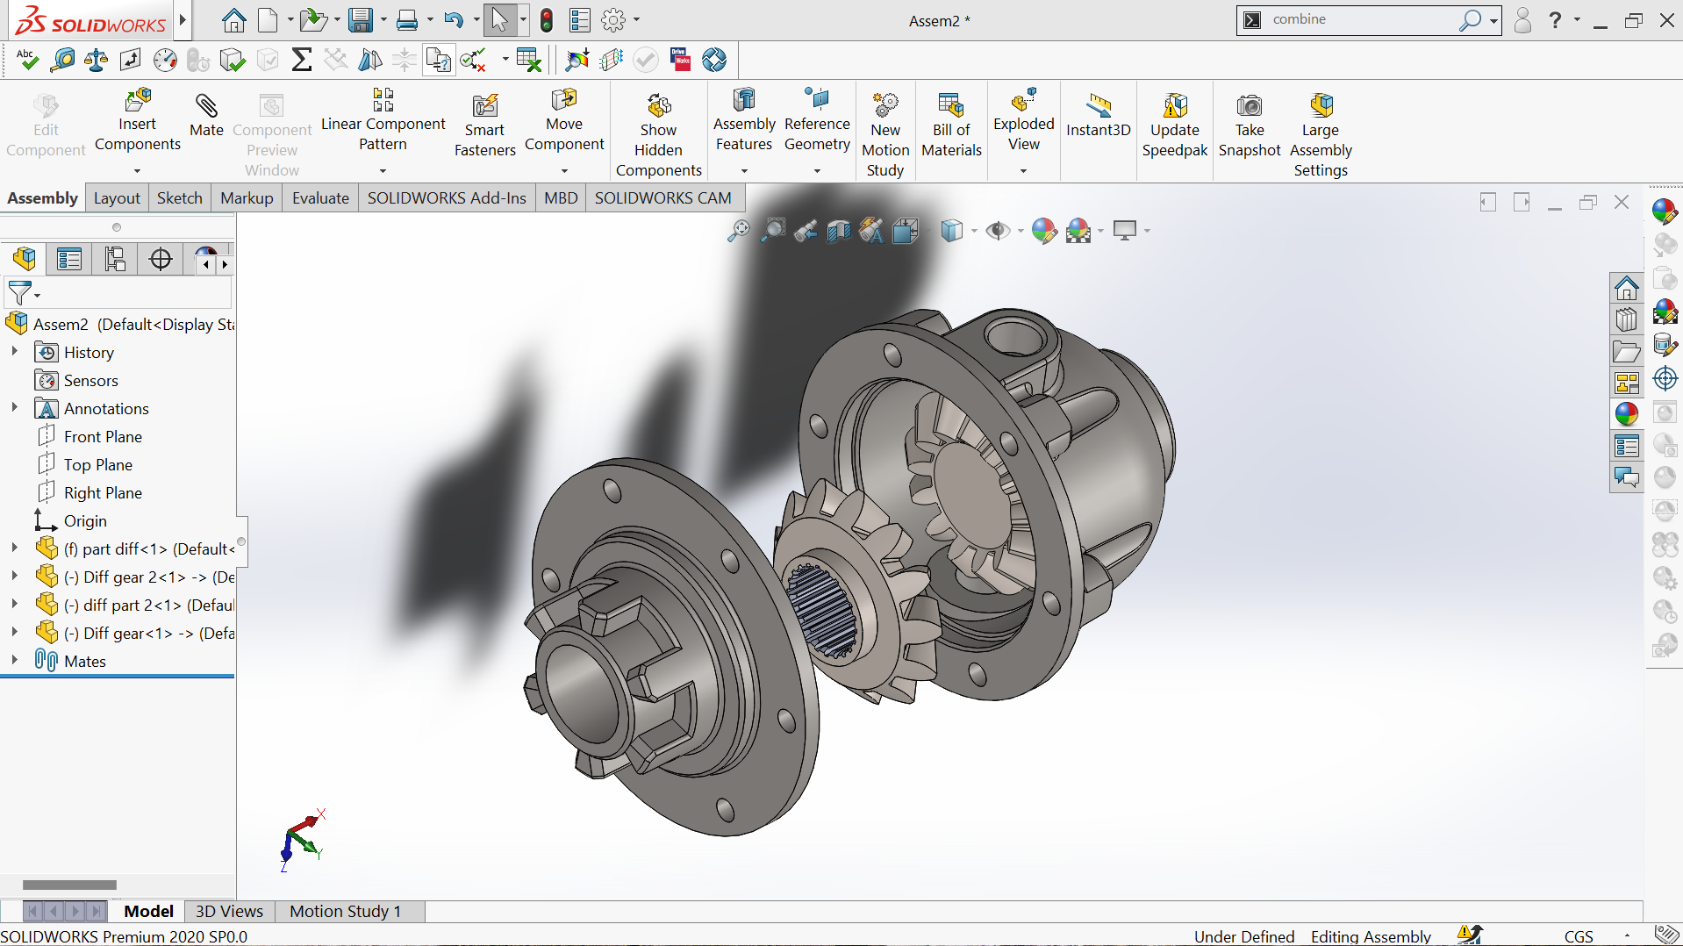The height and width of the screenshot is (946, 1683).
Task: Switch to the Evaluate tab
Action: pos(320,198)
